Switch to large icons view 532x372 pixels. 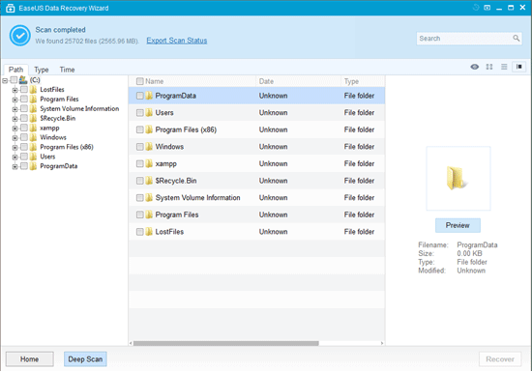[489, 67]
